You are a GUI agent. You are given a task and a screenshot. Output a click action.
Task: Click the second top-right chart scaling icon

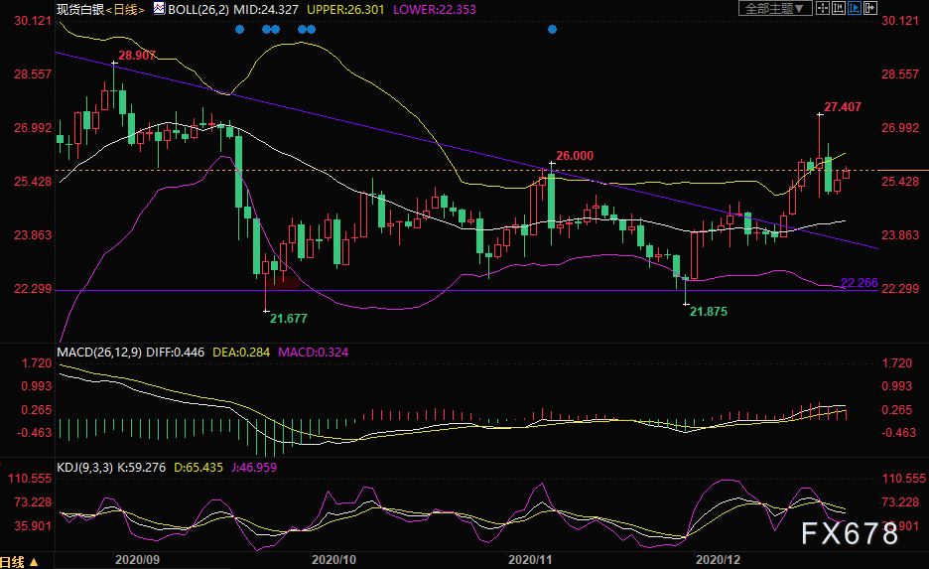point(839,9)
